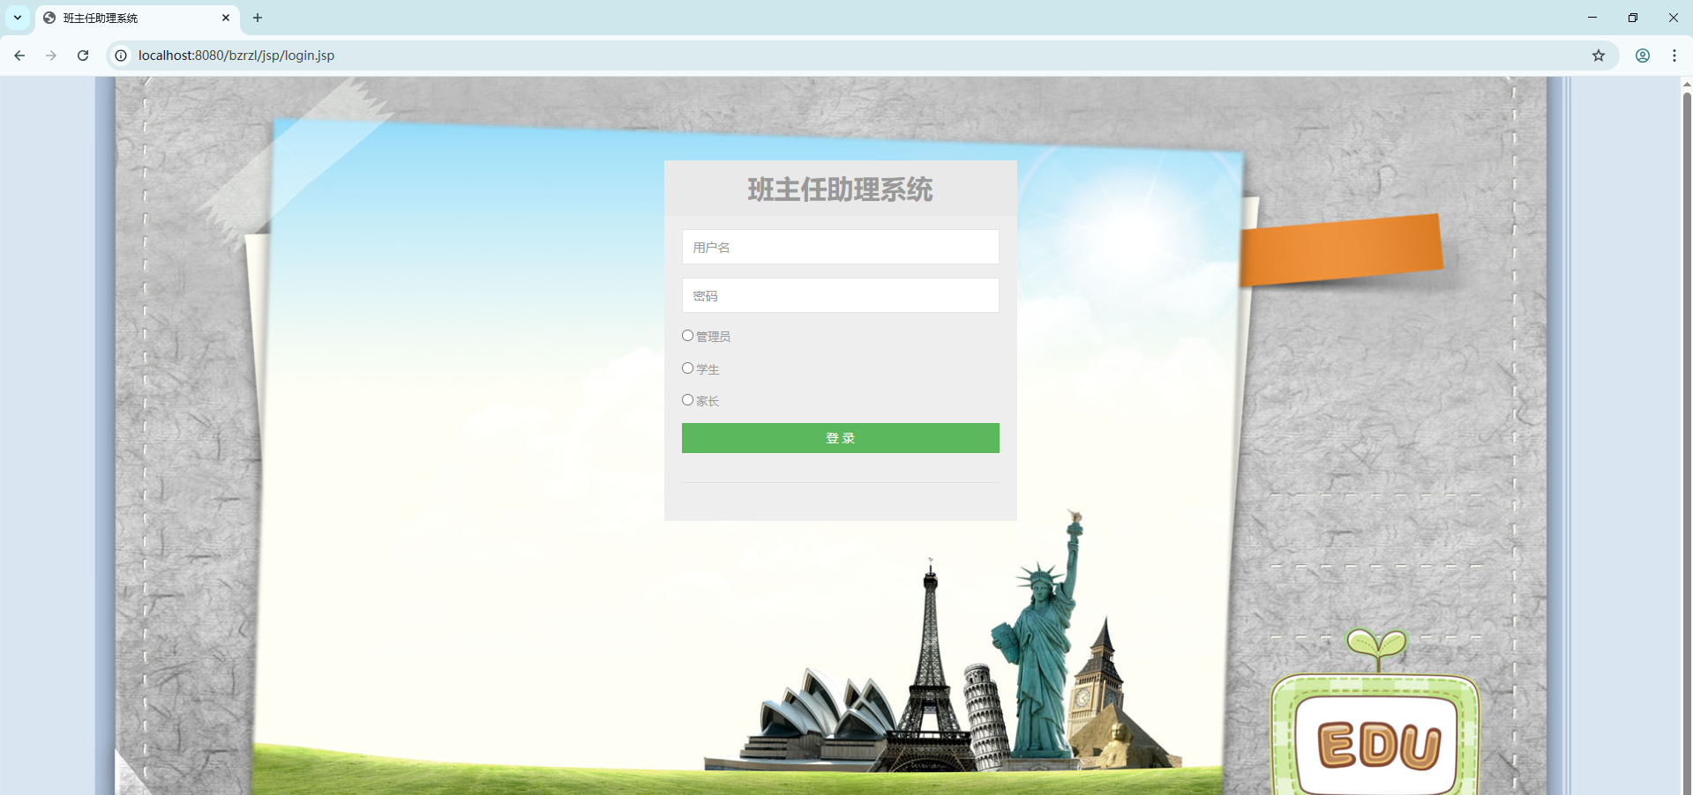1693x795 pixels.
Task: Click the browser back arrow
Action: (19, 56)
